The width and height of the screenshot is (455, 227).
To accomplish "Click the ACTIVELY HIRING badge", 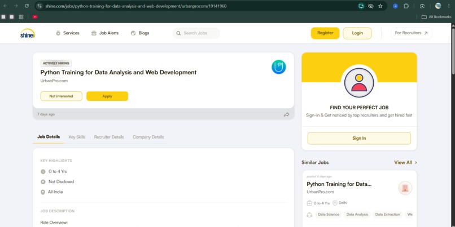I will tap(56, 64).
